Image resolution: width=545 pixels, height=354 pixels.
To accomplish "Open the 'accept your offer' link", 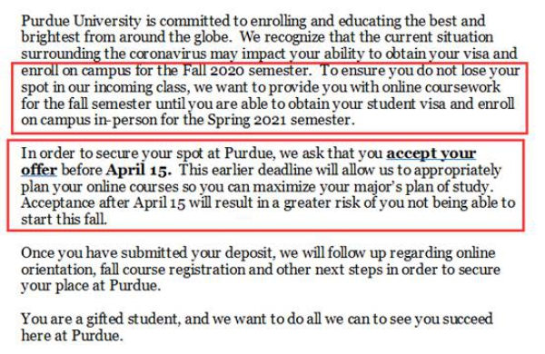I will [x=431, y=154].
